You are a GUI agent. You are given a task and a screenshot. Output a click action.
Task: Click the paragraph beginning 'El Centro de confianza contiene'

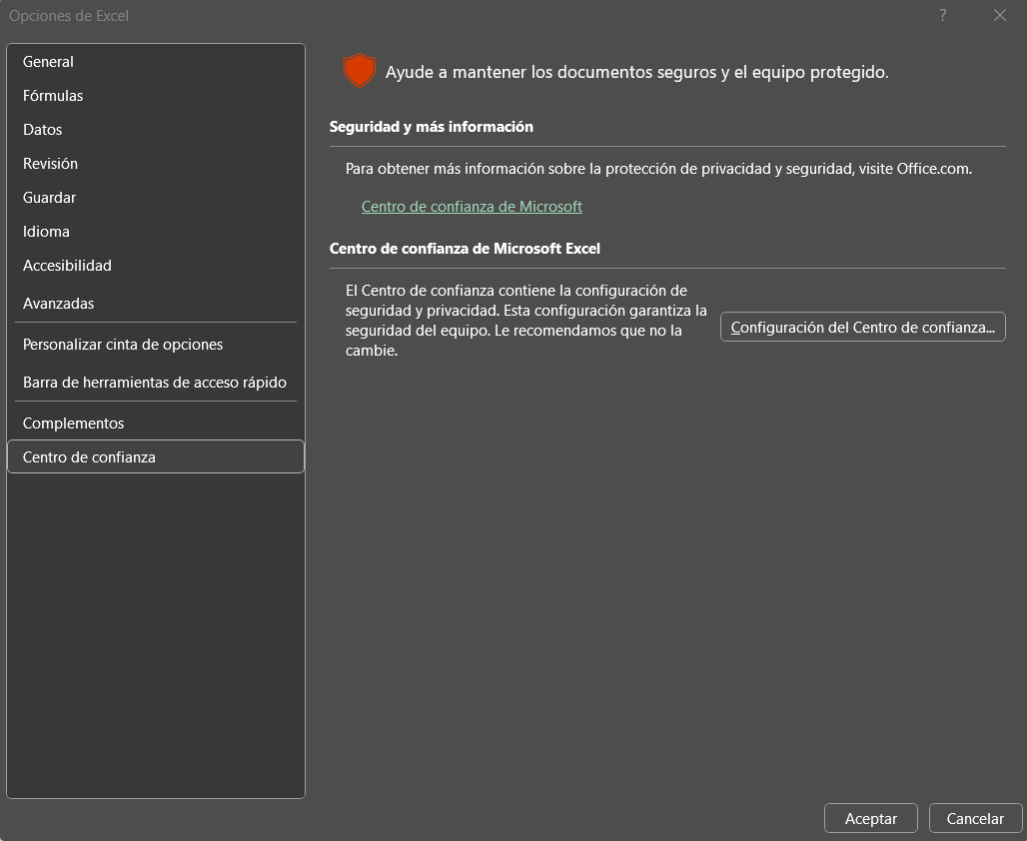point(525,321)
